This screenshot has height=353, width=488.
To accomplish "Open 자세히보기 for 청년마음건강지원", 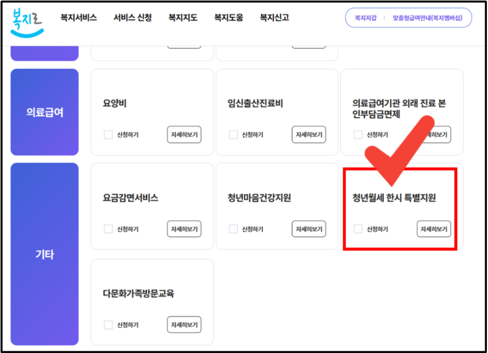I will click(x=308, y=229).
